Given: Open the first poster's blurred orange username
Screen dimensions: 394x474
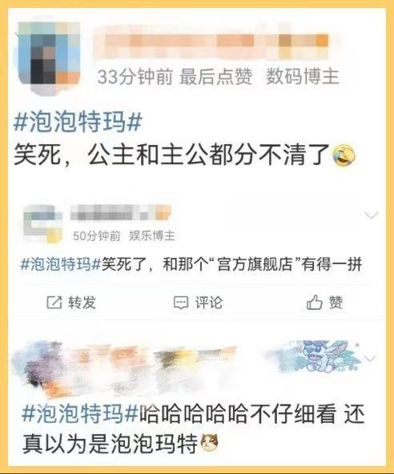Looking at the screenshot, I should coord(211,42).
